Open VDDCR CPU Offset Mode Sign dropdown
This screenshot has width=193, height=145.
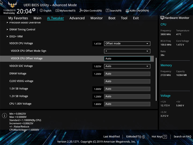tap(127, 51)
